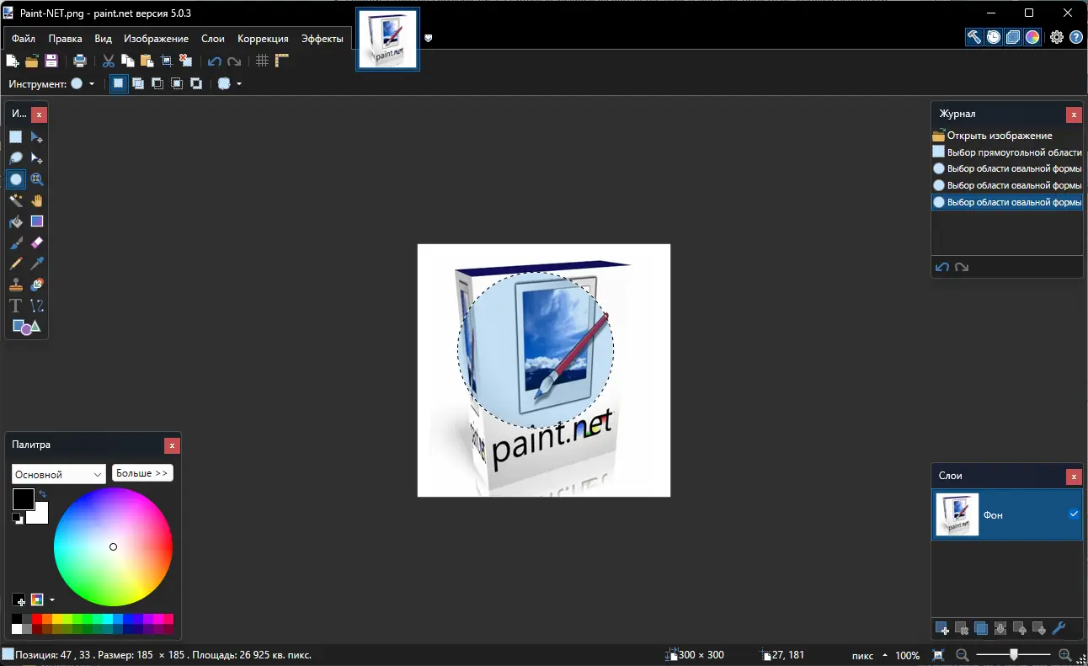Open layer properties wrench icon
1088x666 pixels.
[1059, 628]
